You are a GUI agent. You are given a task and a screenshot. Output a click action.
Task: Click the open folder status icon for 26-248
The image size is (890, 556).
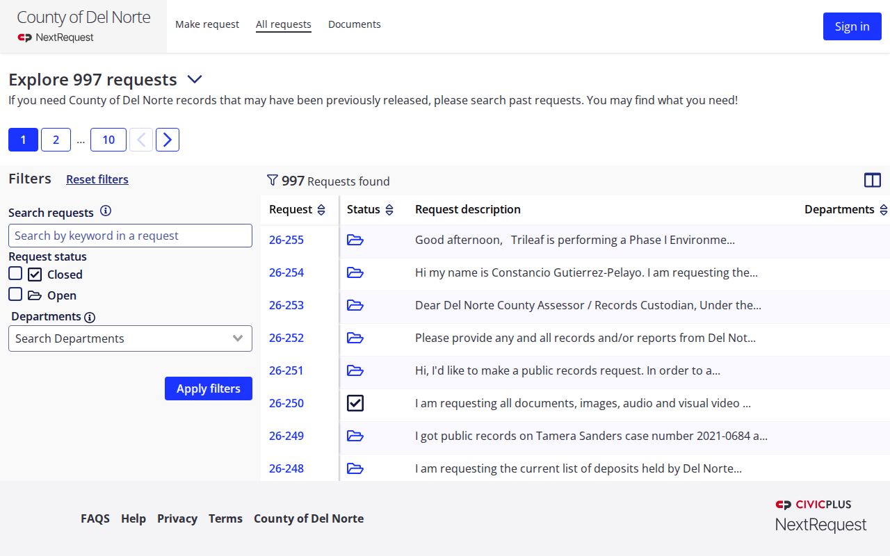355,468
